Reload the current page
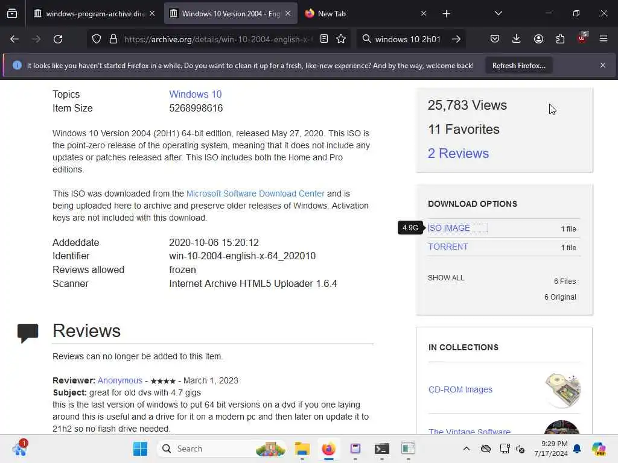The width and height of the screenshot is (618, 463). (58, 39)
